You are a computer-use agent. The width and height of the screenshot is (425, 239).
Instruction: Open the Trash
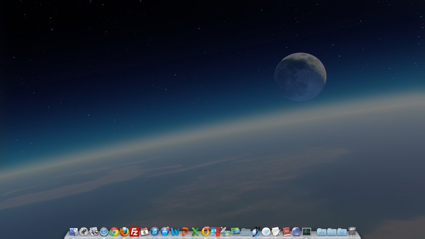352,232
